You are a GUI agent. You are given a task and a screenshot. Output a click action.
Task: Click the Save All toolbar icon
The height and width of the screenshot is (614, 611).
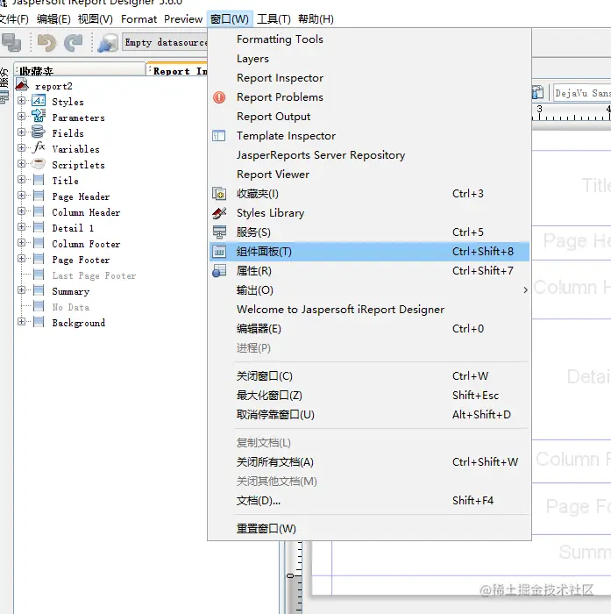pos(11,43)
